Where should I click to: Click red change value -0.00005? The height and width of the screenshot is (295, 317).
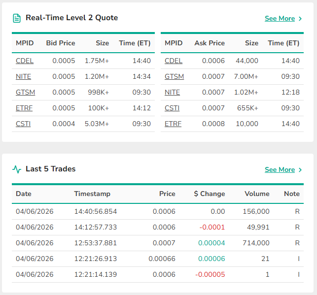pos(210,274)
